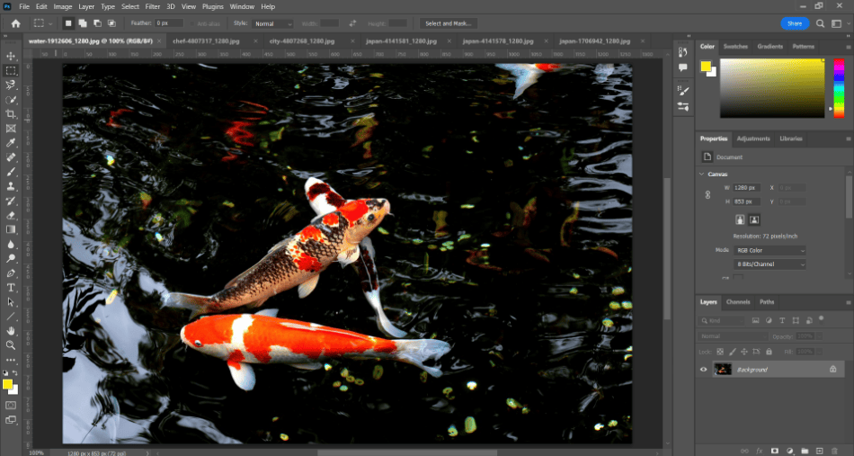Add a layer mask at Layers panel bottom
854x456 pixels.
(775, 451)
